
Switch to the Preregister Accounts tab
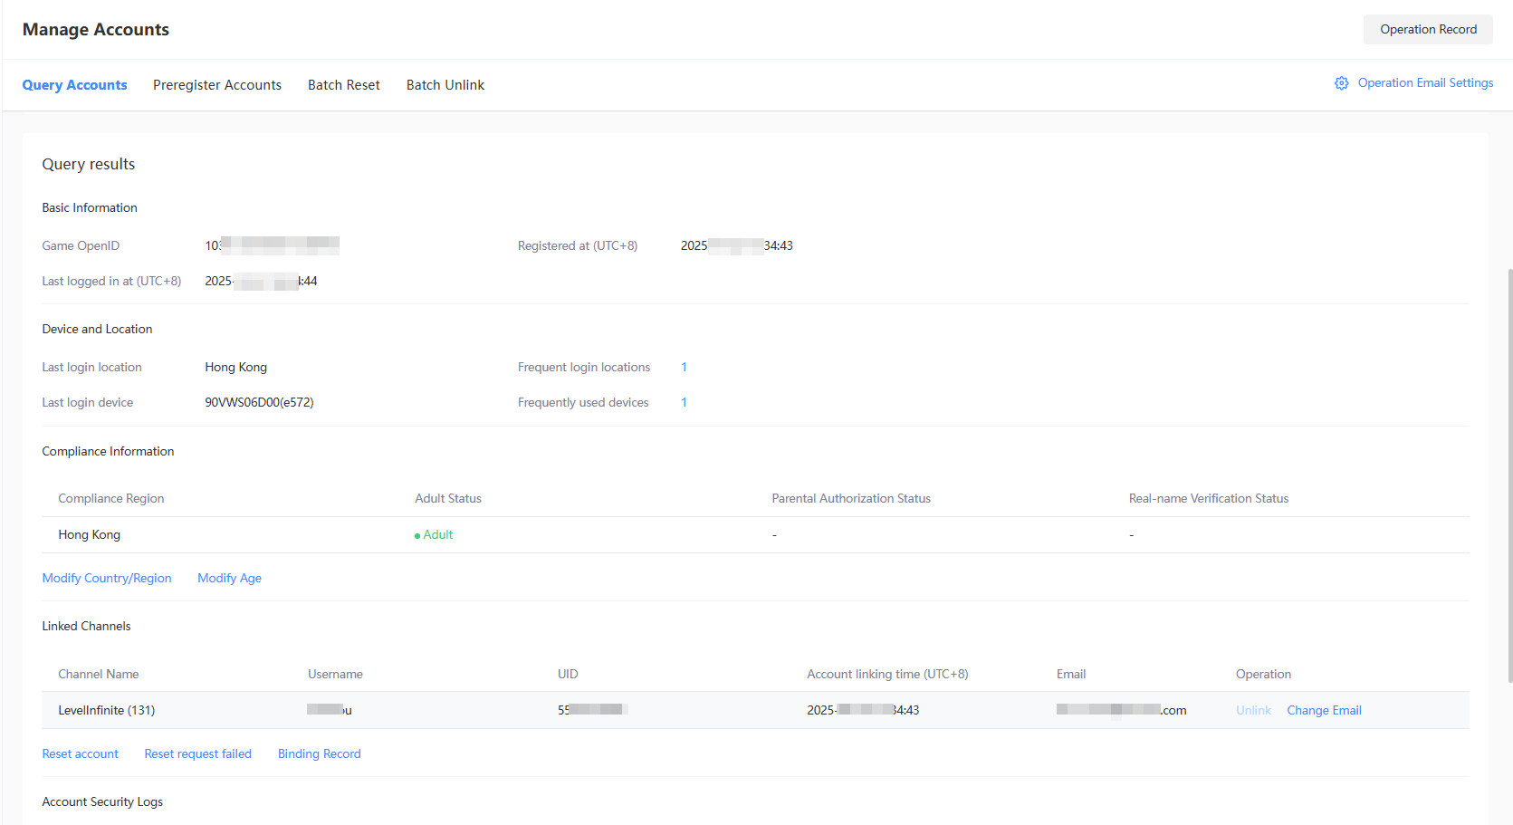coord(217,85)
